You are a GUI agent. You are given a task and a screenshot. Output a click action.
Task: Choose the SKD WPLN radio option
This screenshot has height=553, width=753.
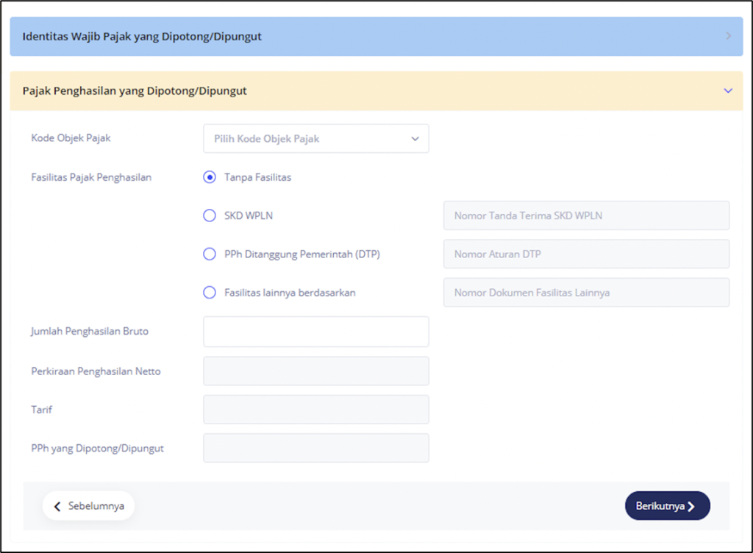point(210,215)
